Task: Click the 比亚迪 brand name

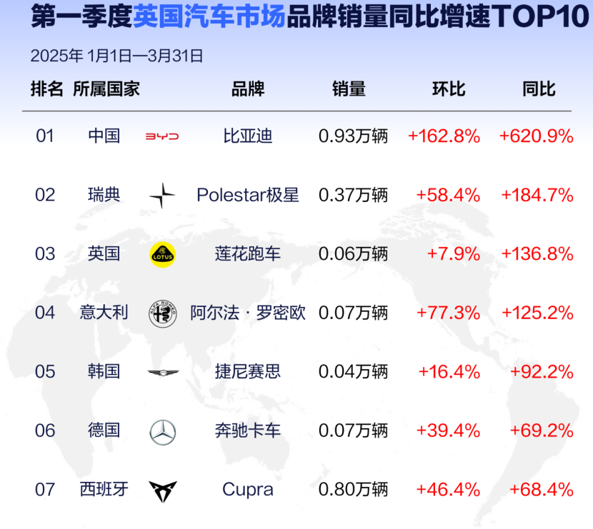Action: click(x=248, y=136)
